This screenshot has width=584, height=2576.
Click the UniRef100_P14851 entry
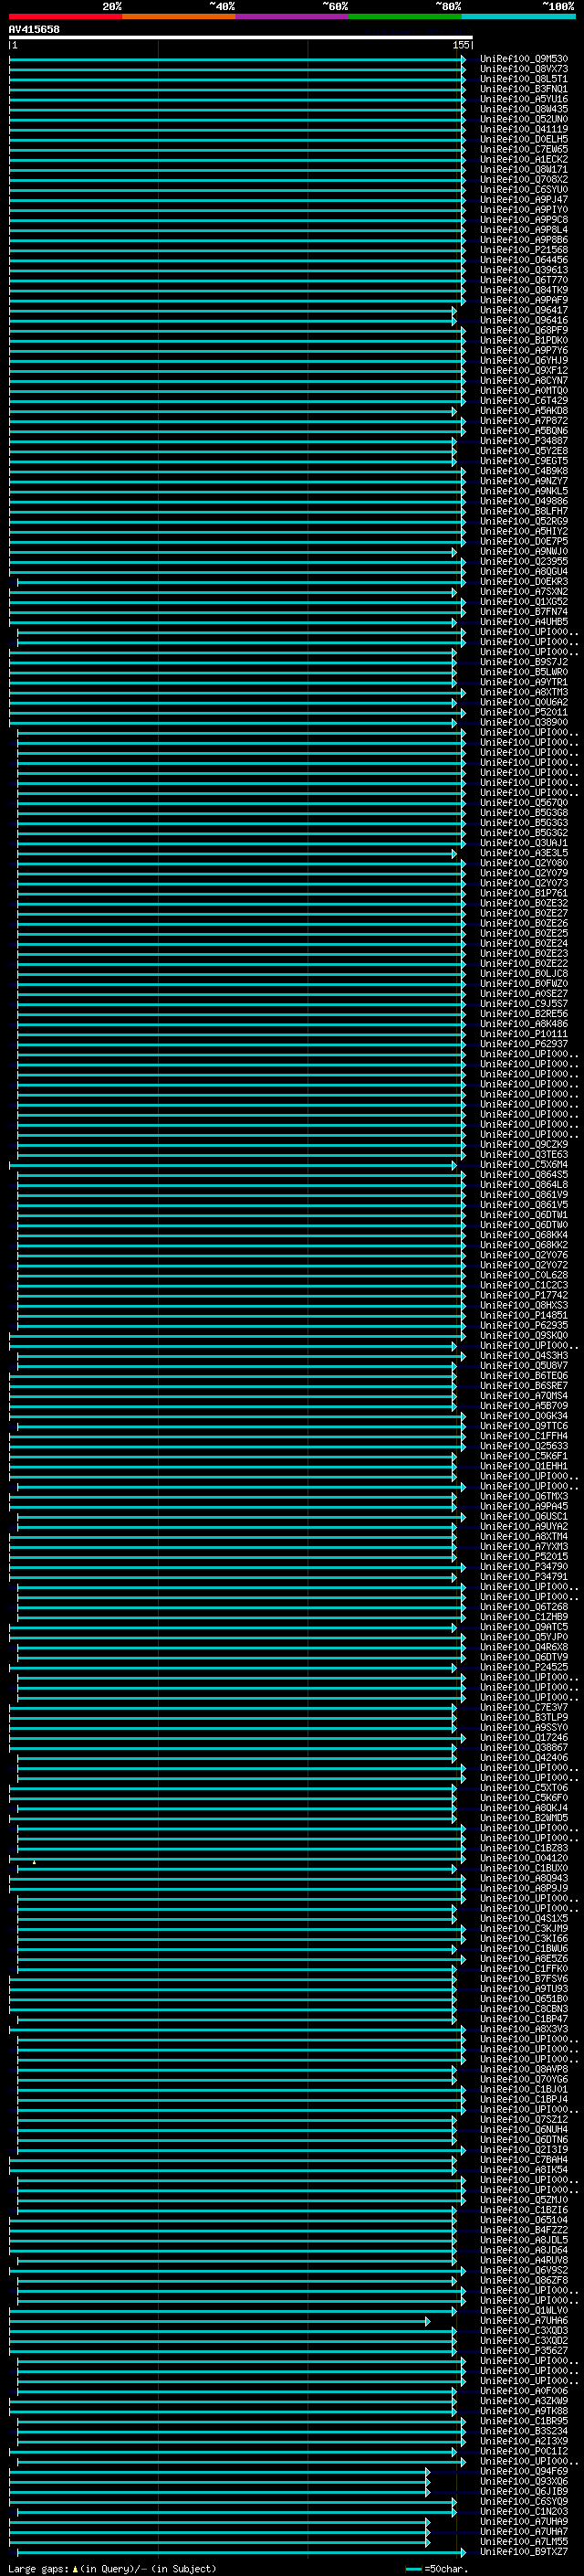(523, 1315)
